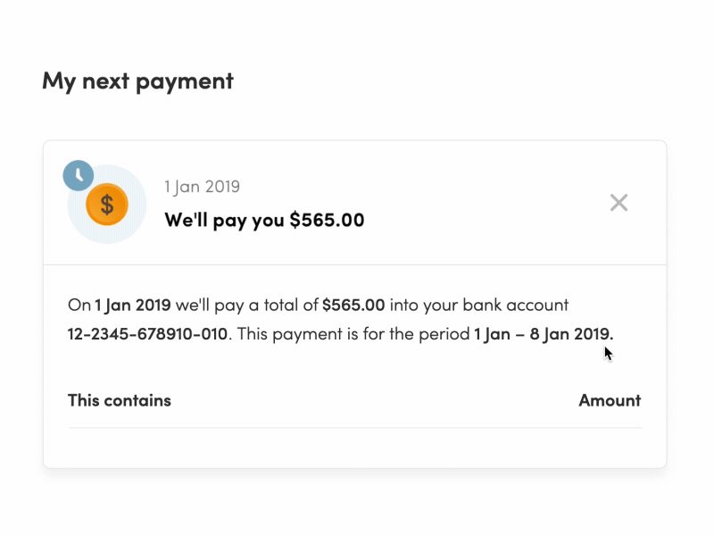Click the period "1 Jan – 8 Jan 2019"
Screen dimensions: 714x536
pyautogui.click(x=544, y=334)
